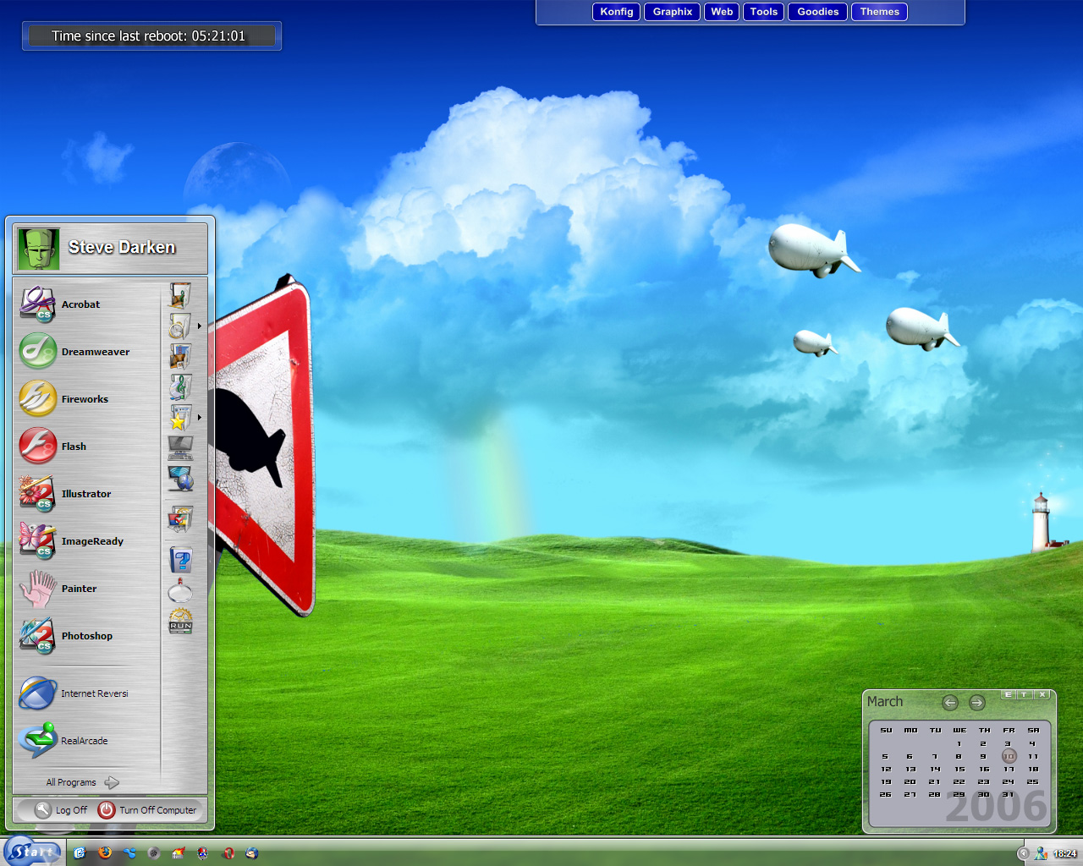Expand My Recent Documents submenu arrow

200,326
